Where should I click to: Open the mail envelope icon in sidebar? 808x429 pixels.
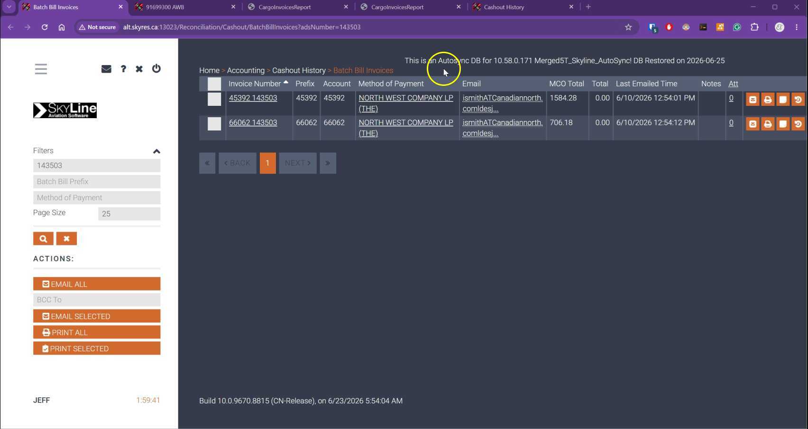106,69
